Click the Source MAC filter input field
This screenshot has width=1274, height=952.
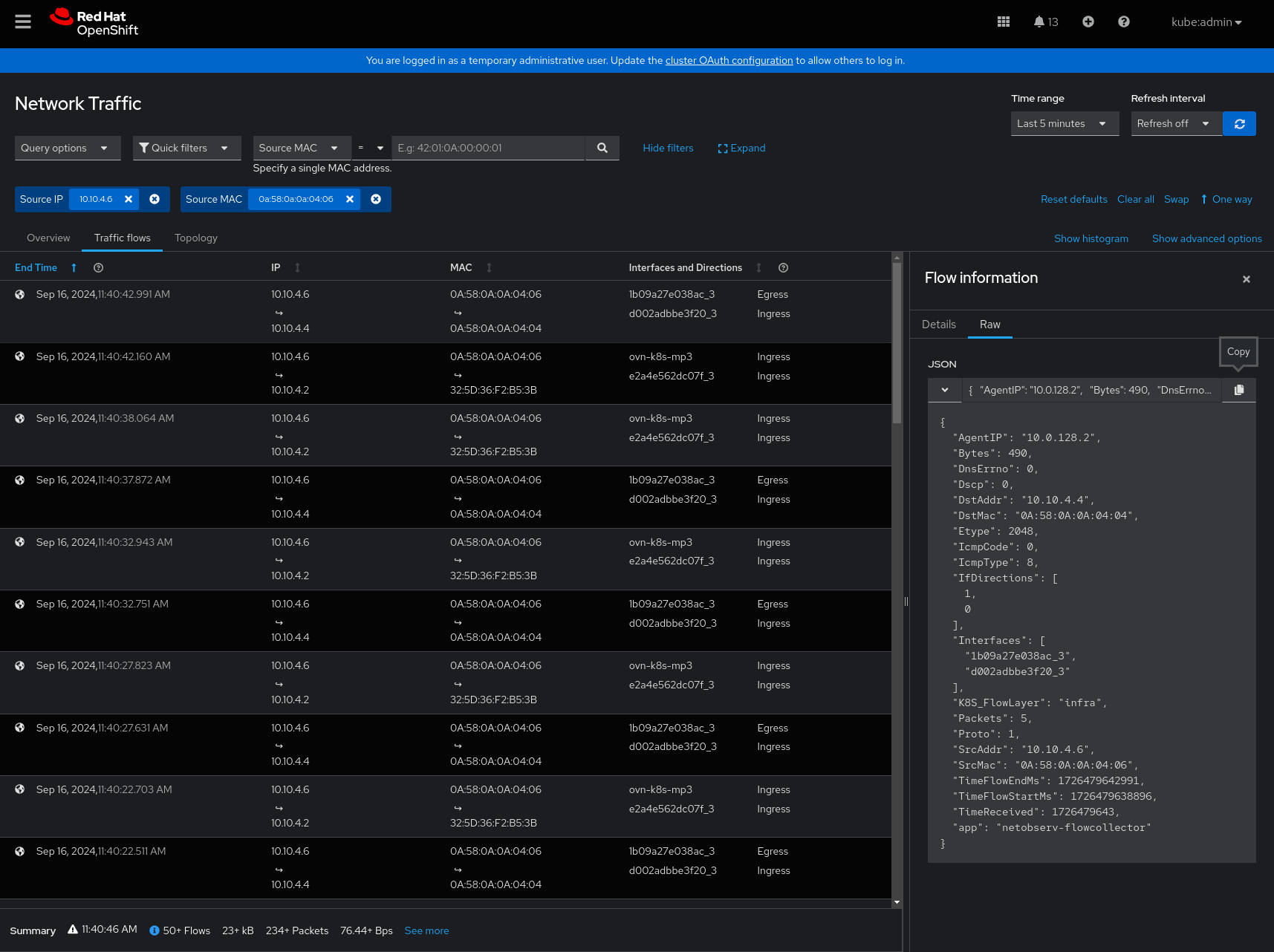488,149
